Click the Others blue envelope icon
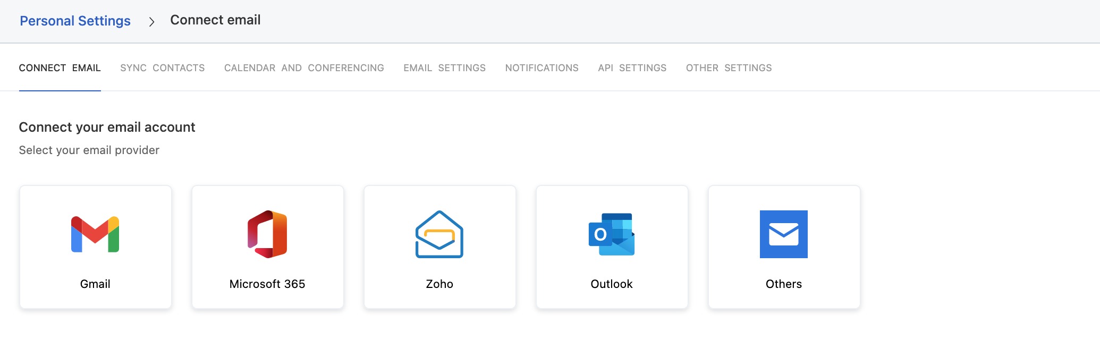1100x357 pixels. (x=784, y=234)
